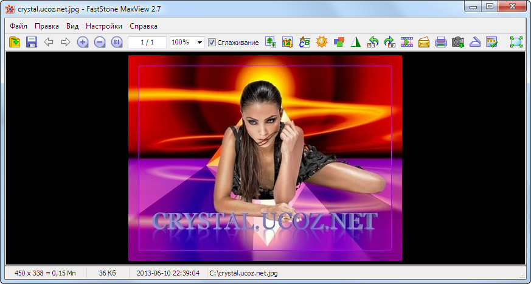Open the Вид menu
Image resolution: width=531 pixels, height=284 pixels.
(x=72, y=26)
